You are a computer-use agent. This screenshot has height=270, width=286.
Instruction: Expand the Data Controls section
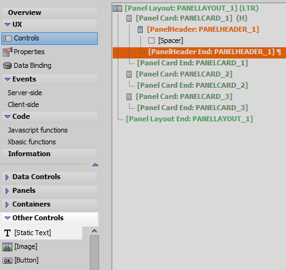(x=7, y=177)
